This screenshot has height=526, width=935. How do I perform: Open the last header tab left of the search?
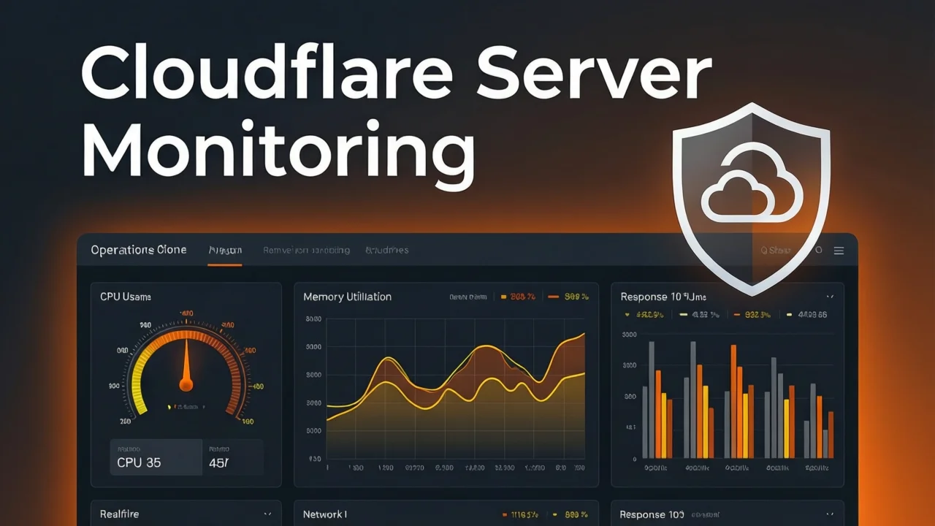tap(386, 251)
